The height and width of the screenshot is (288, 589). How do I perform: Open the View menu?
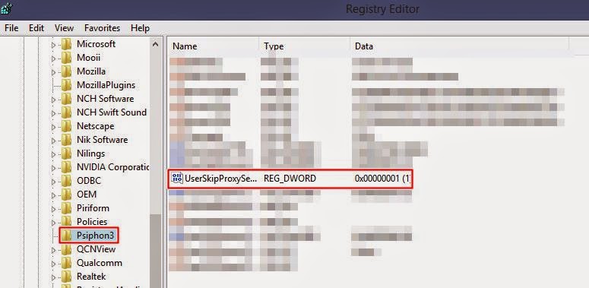coord(64,28)
